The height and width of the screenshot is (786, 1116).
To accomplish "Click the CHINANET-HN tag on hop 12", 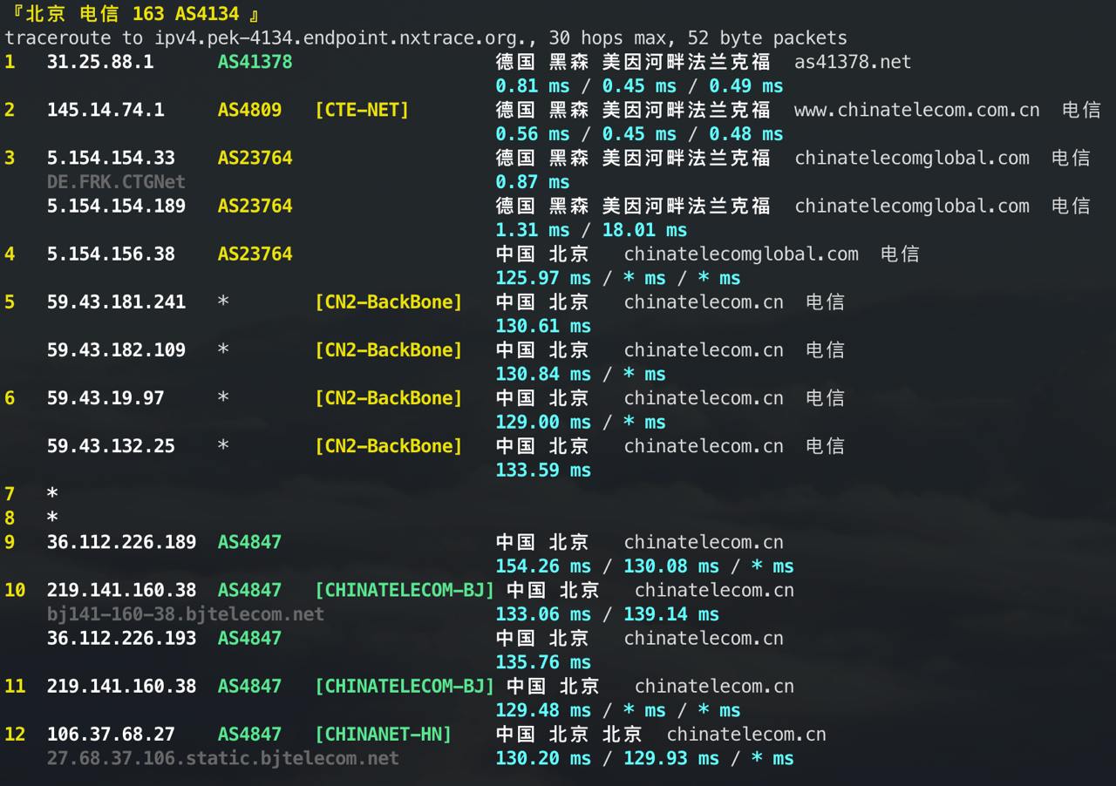I will (x=382, y=734).
